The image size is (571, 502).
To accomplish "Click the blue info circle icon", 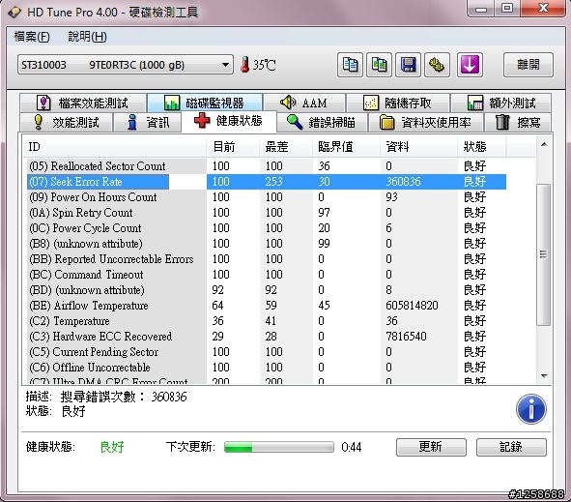I will [531, 409].
